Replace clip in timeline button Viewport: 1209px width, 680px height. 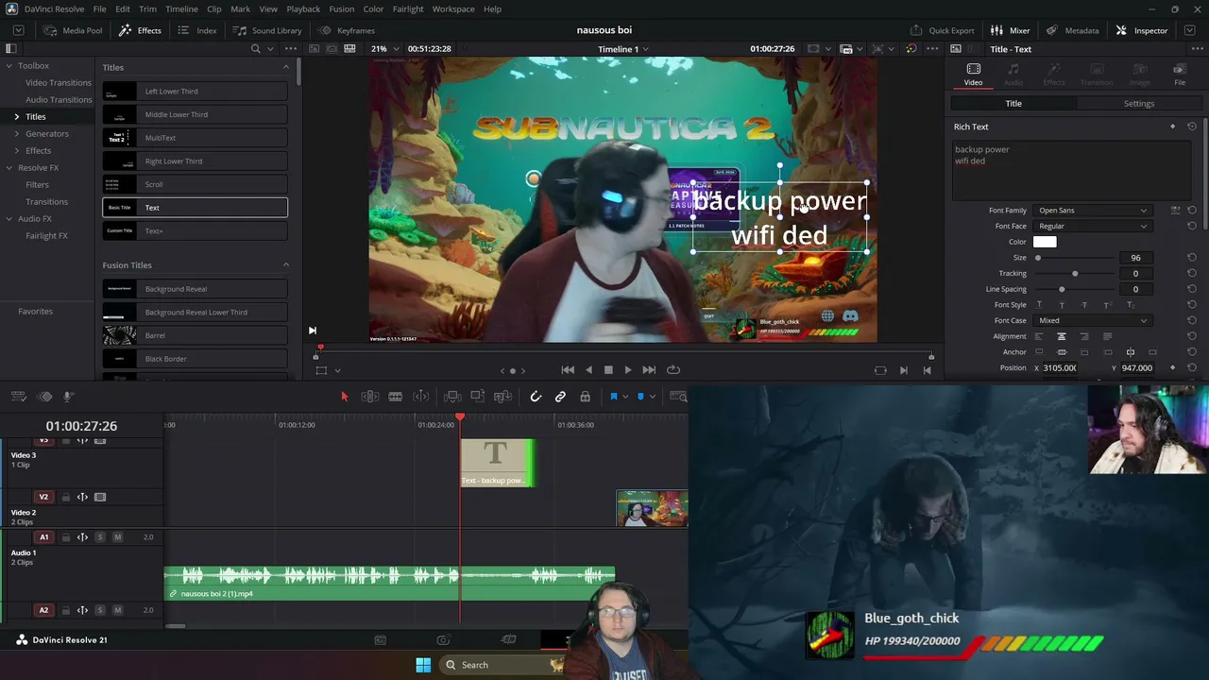pyautogui.click(x=502, y=397)
